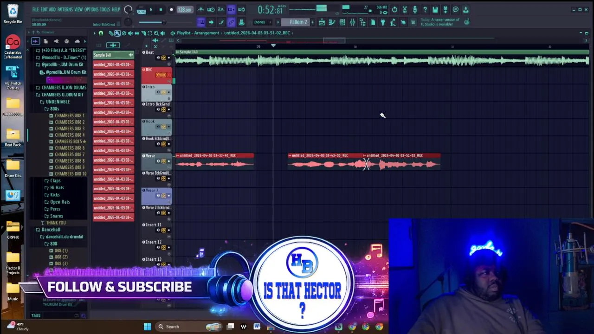Select the playlist Zoom tool

click(156, 33)
